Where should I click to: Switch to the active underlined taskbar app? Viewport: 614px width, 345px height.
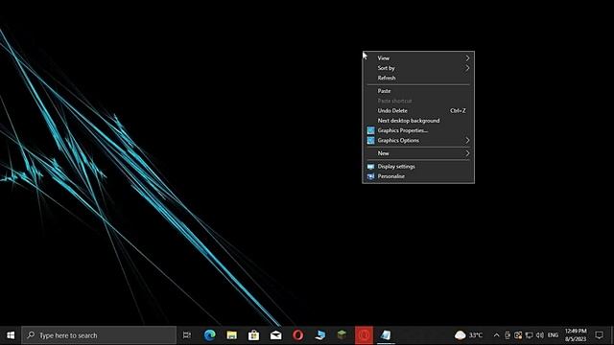pyautogui.click(x=386, y=335)
